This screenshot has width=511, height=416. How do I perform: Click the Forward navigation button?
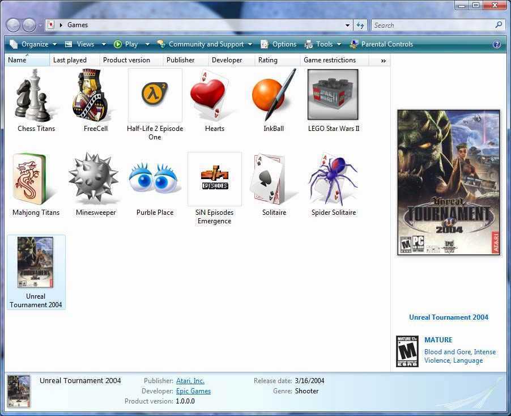(29, 25)
